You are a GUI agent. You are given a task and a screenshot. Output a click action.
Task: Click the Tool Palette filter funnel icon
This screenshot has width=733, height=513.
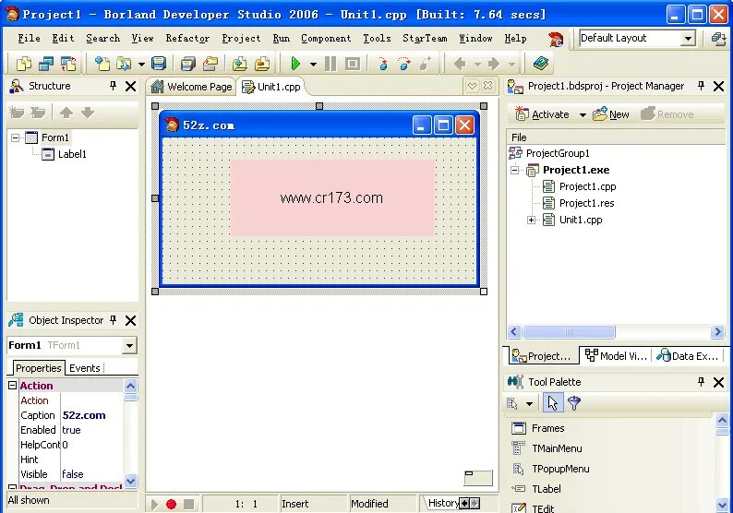(x=574, y=402)
